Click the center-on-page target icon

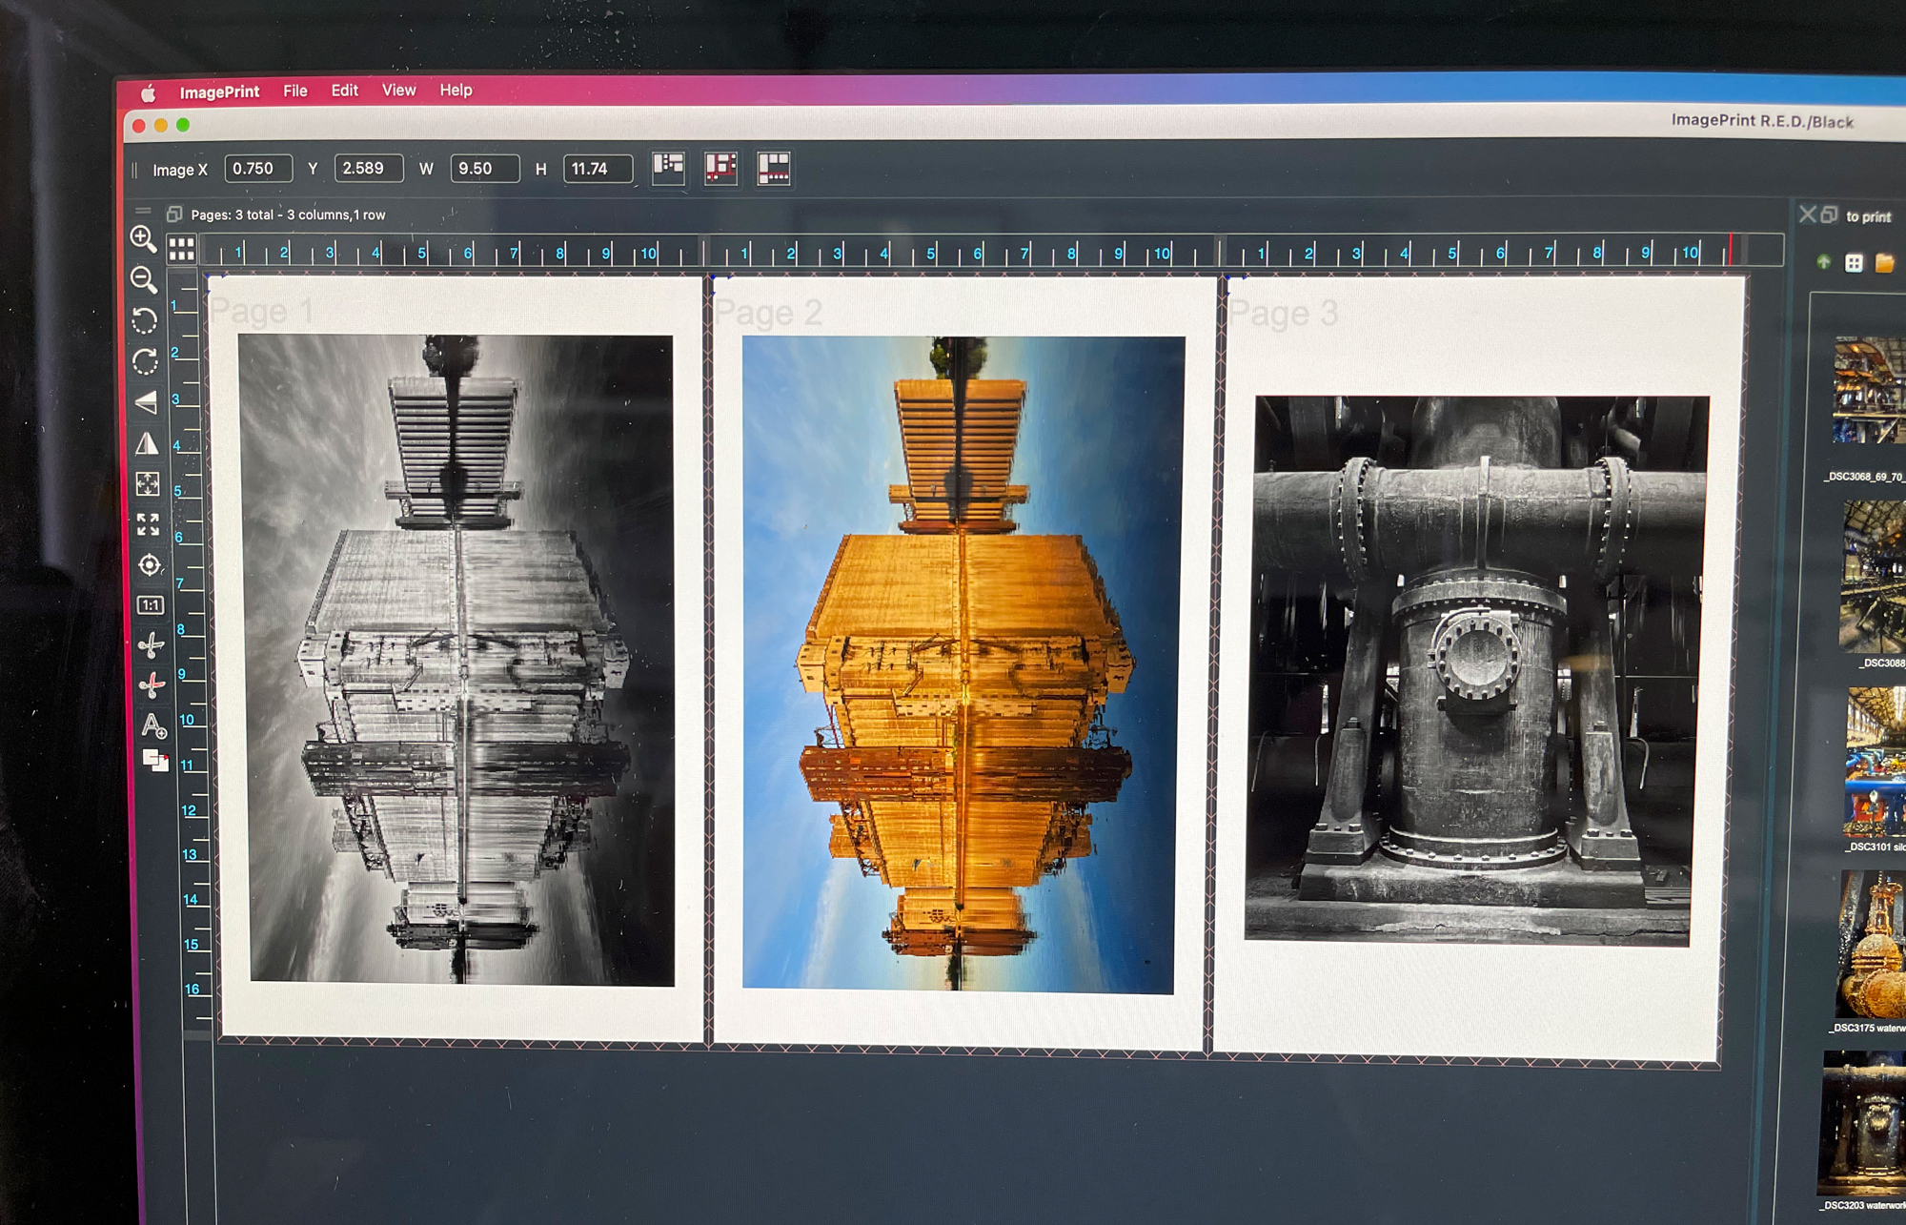click(149, 565)
